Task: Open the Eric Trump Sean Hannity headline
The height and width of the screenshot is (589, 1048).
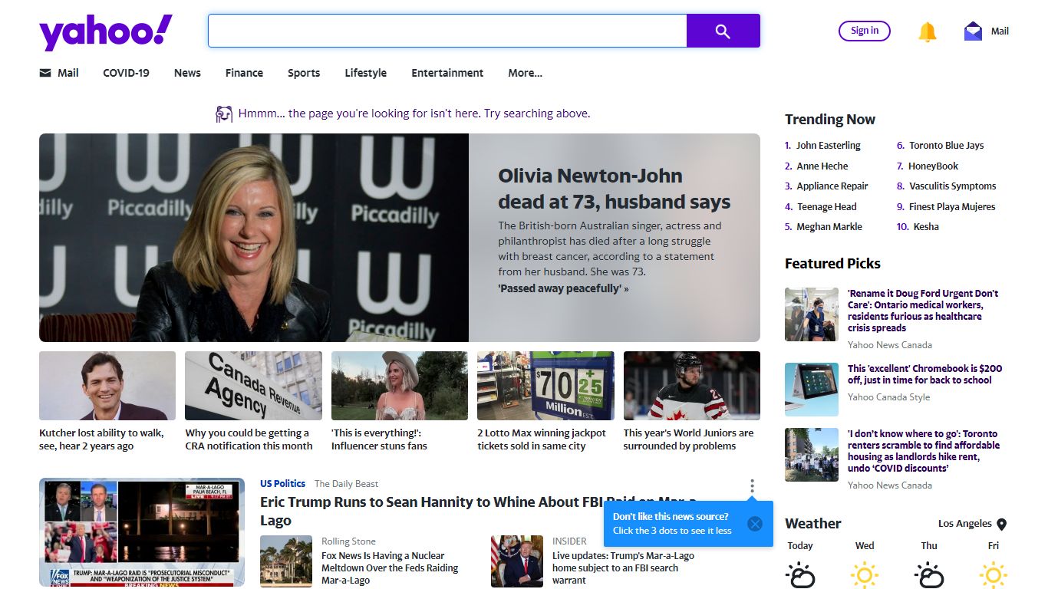Action: (478, 512)
